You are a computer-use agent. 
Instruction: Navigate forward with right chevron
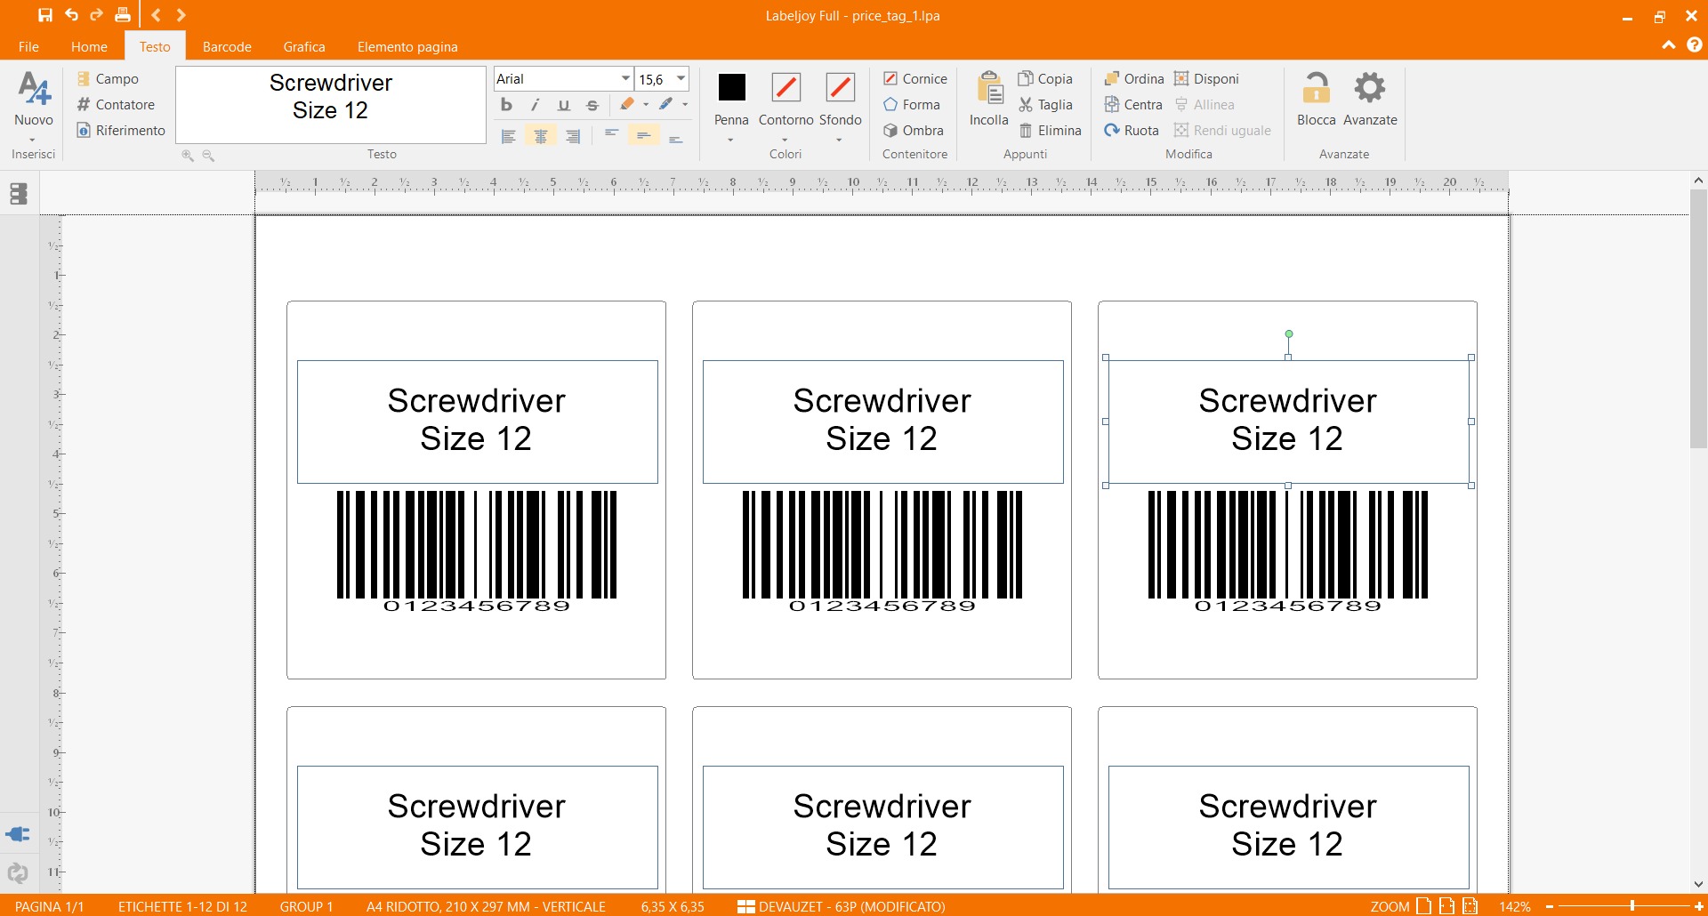tap(181, 15)
